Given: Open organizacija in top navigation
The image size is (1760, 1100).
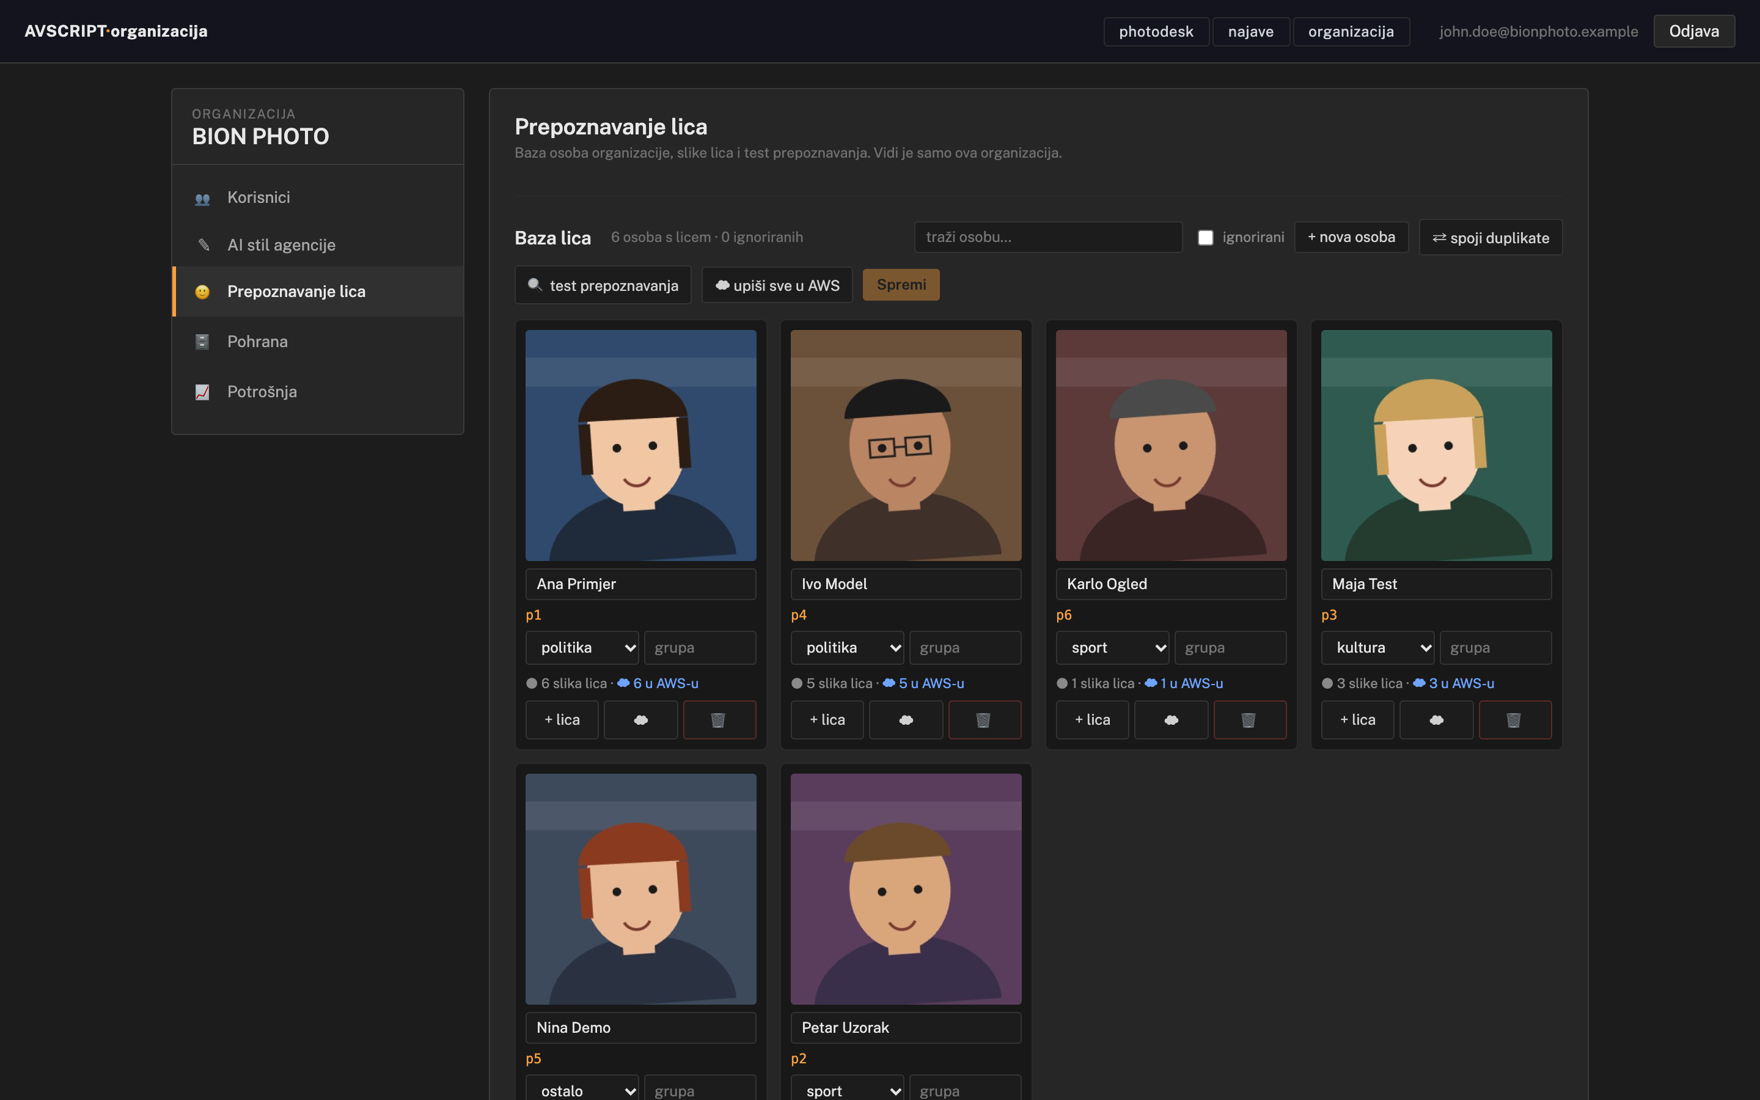Looking at the screenshot, I should (1351, 31).
